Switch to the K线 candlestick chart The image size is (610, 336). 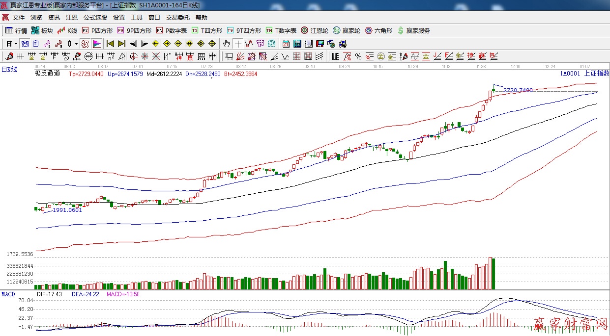click(68, 30)
